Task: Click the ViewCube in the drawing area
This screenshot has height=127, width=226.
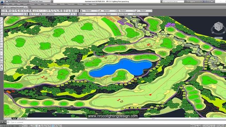Action: click(x=219, y=26)
